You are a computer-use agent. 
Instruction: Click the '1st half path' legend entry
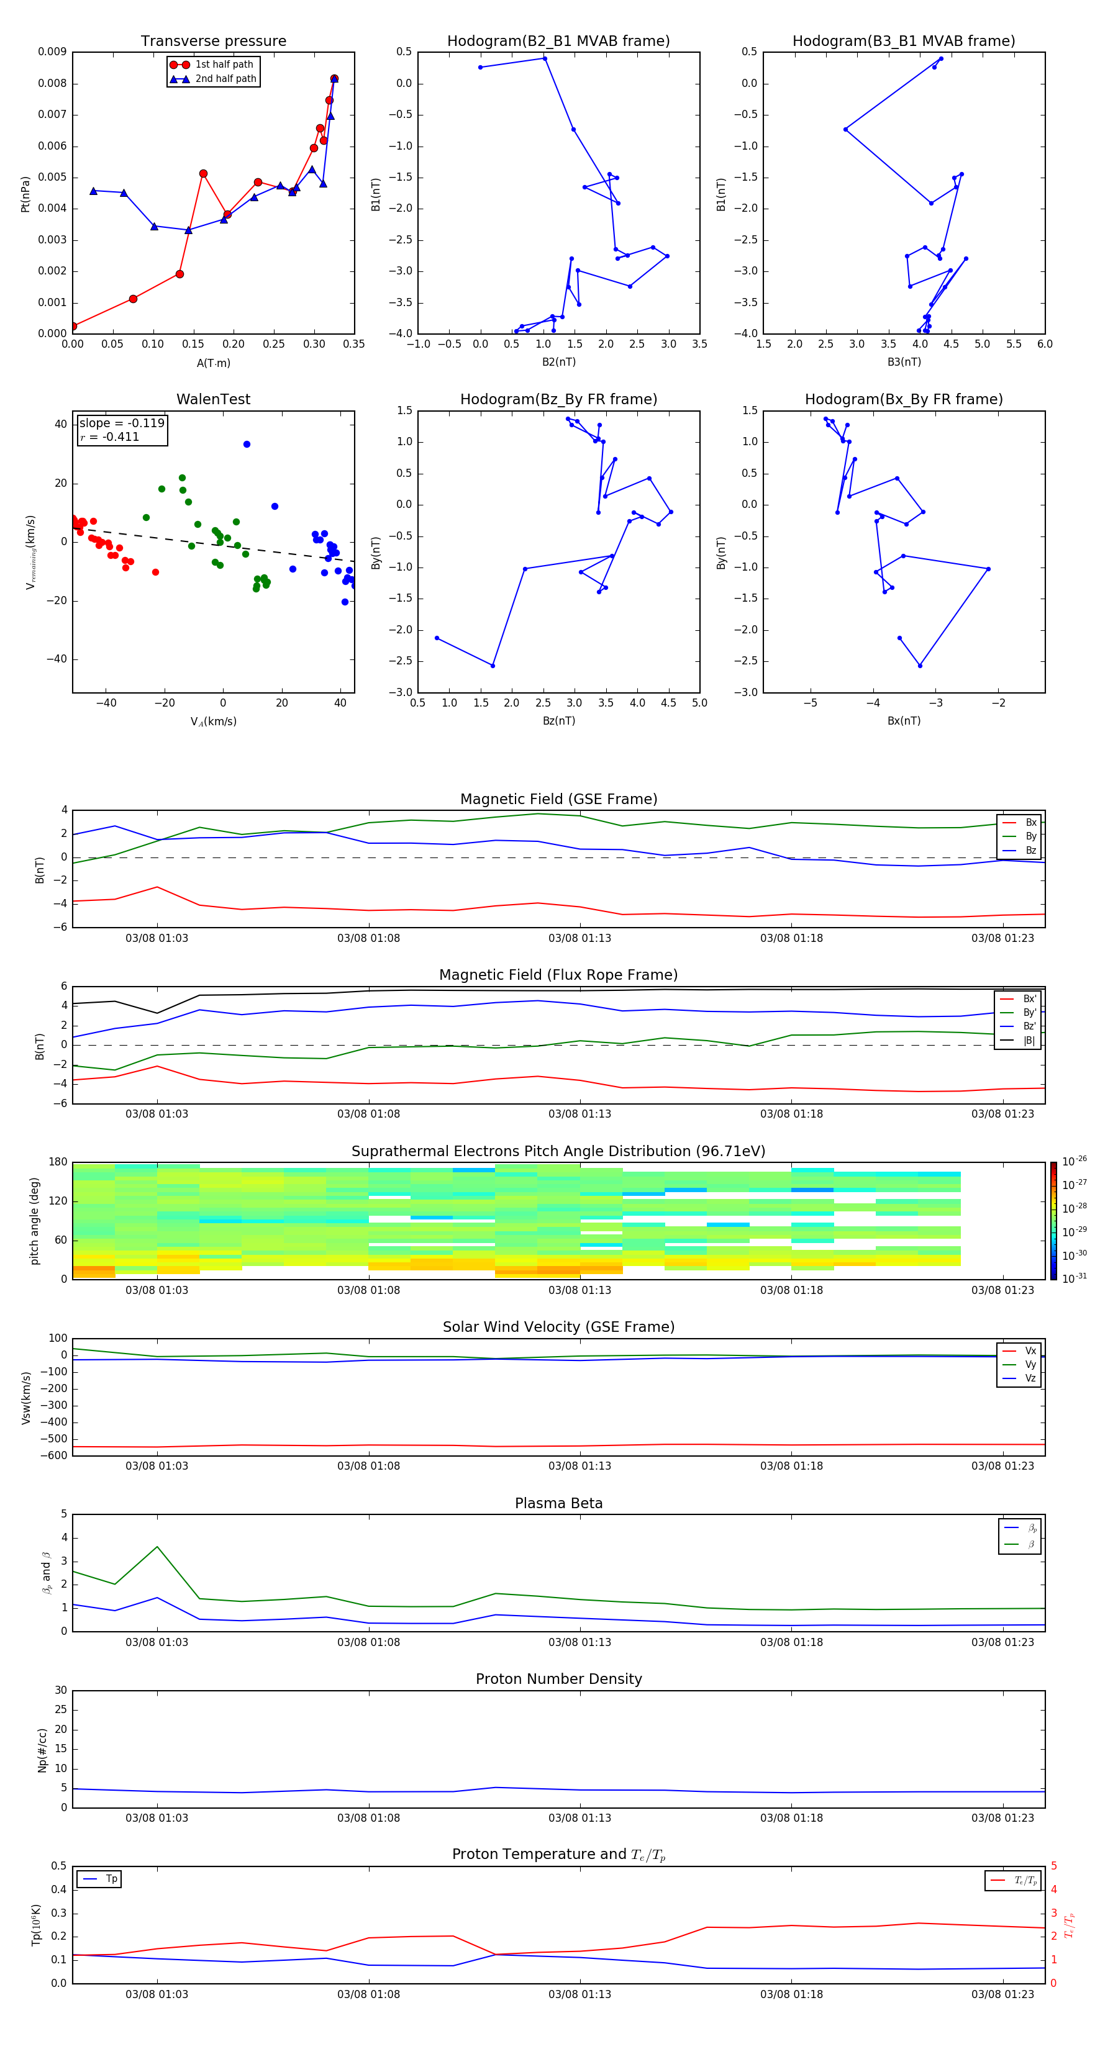212,65
